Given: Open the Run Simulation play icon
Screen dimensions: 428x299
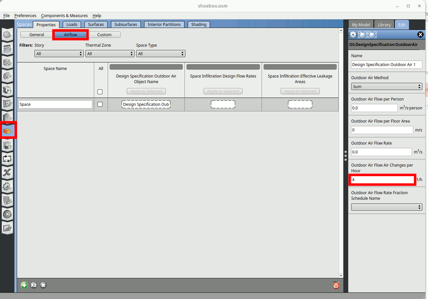Looking at the screenshot, I should coord(7,214).
